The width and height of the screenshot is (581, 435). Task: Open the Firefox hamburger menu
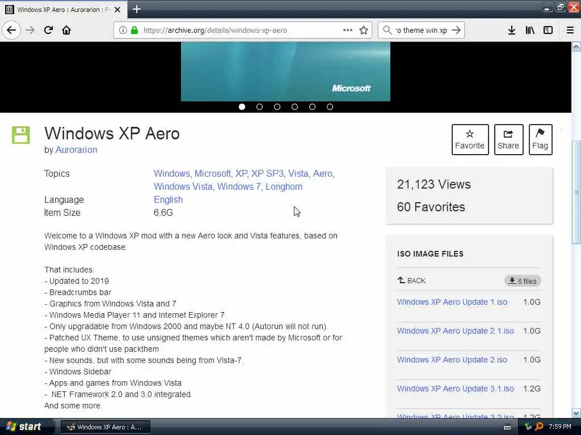570,30
